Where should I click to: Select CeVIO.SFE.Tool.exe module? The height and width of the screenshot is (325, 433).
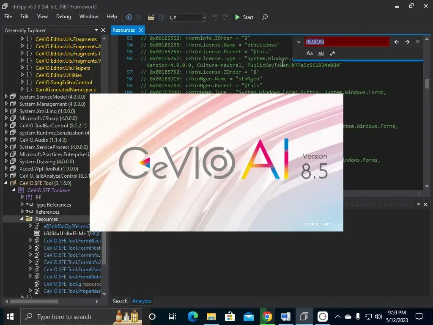(49, 190)
